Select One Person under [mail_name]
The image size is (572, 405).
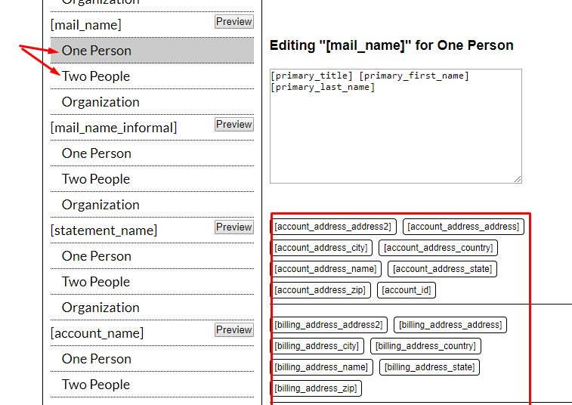97,51
